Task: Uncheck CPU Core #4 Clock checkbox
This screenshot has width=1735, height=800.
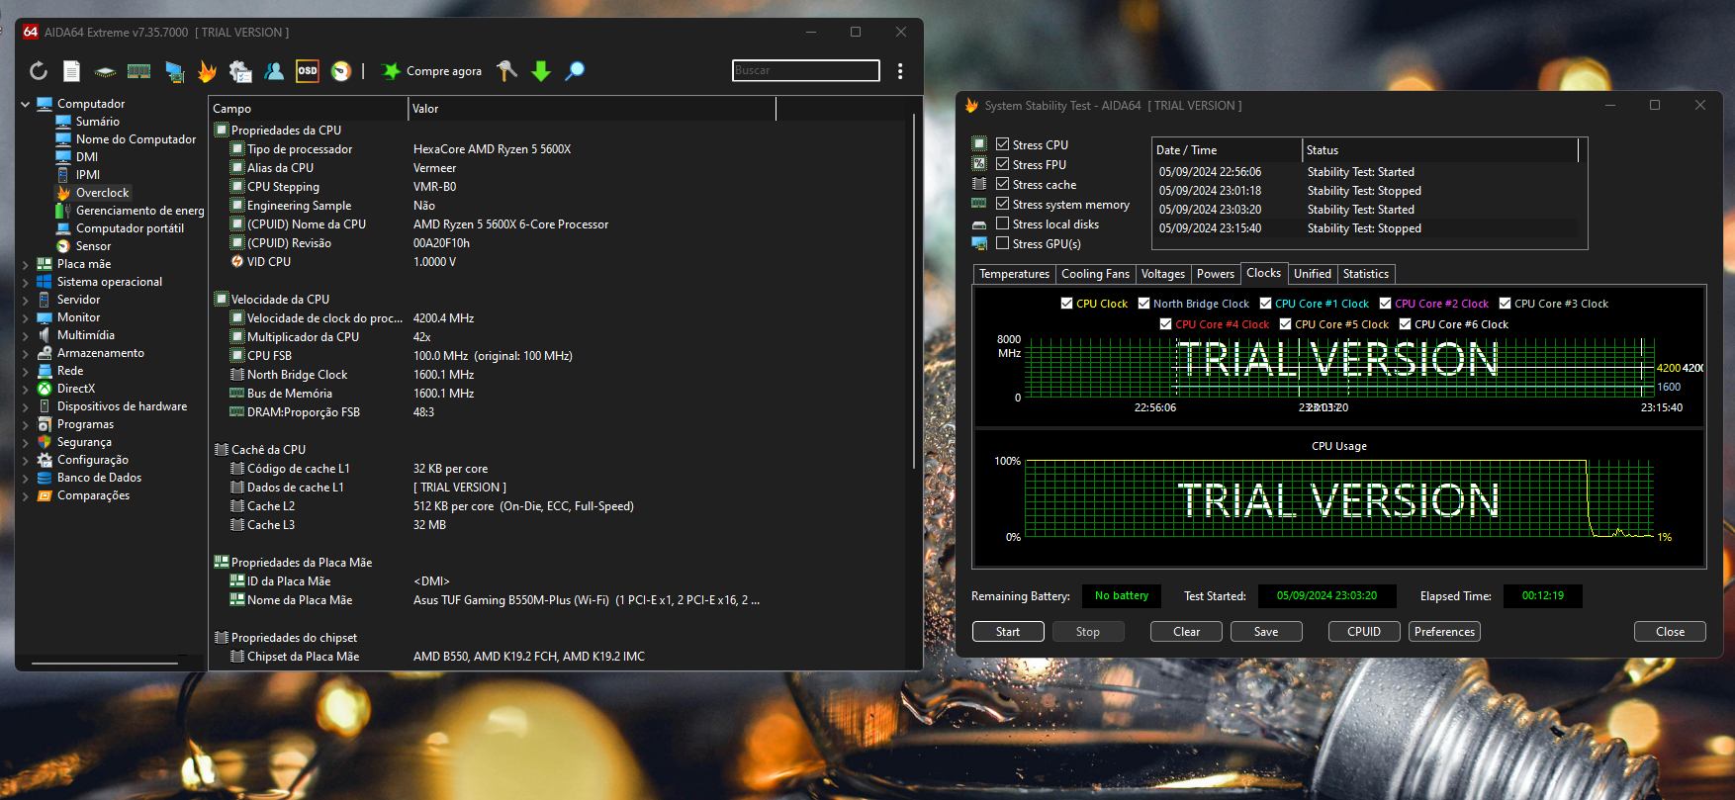Action: (x=1165, y=324)
